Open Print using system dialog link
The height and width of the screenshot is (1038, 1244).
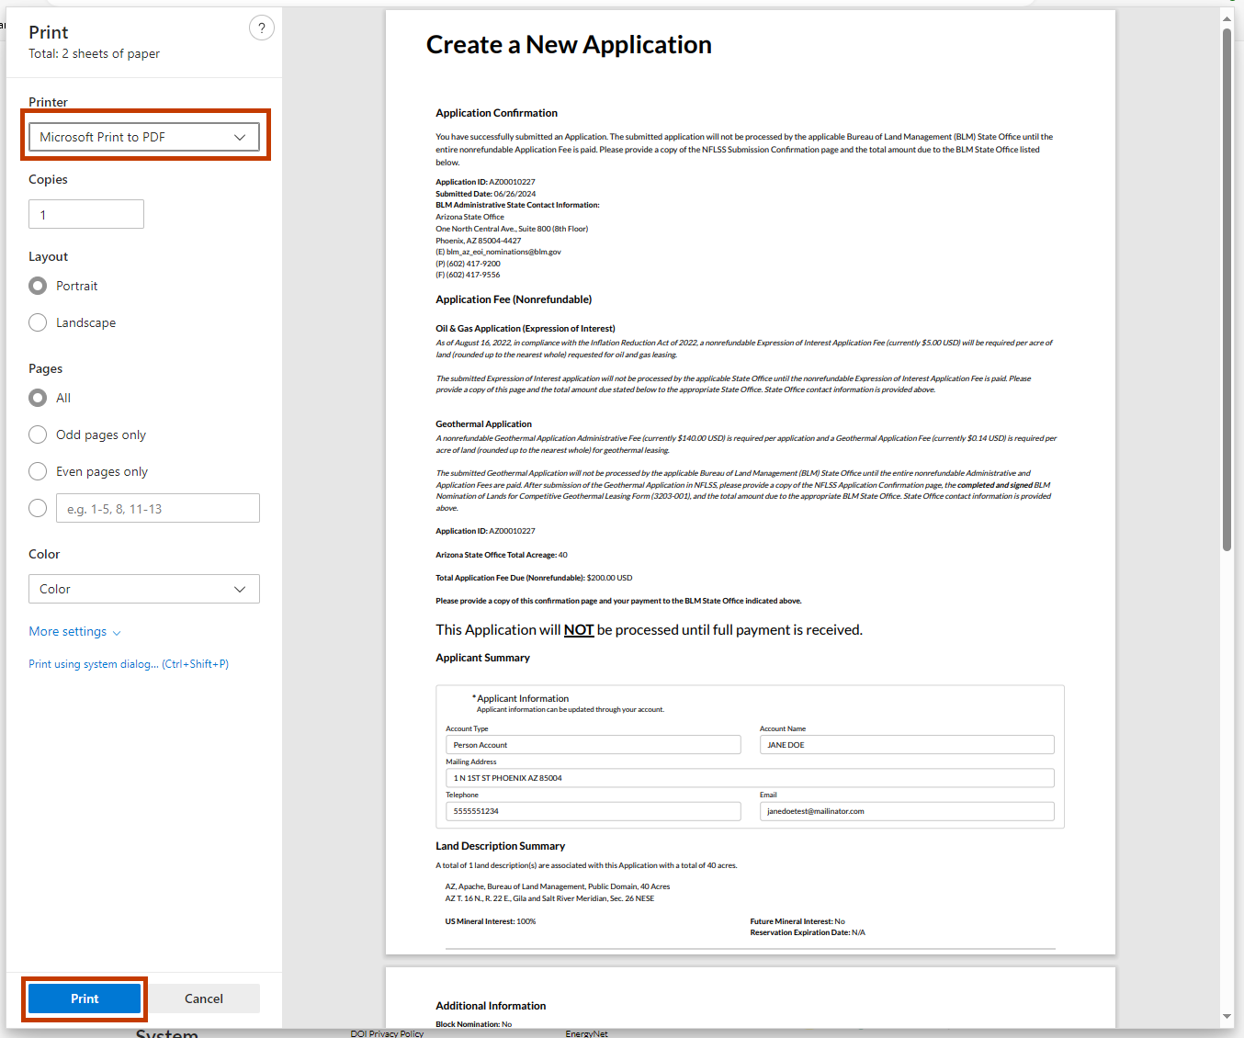129,664
